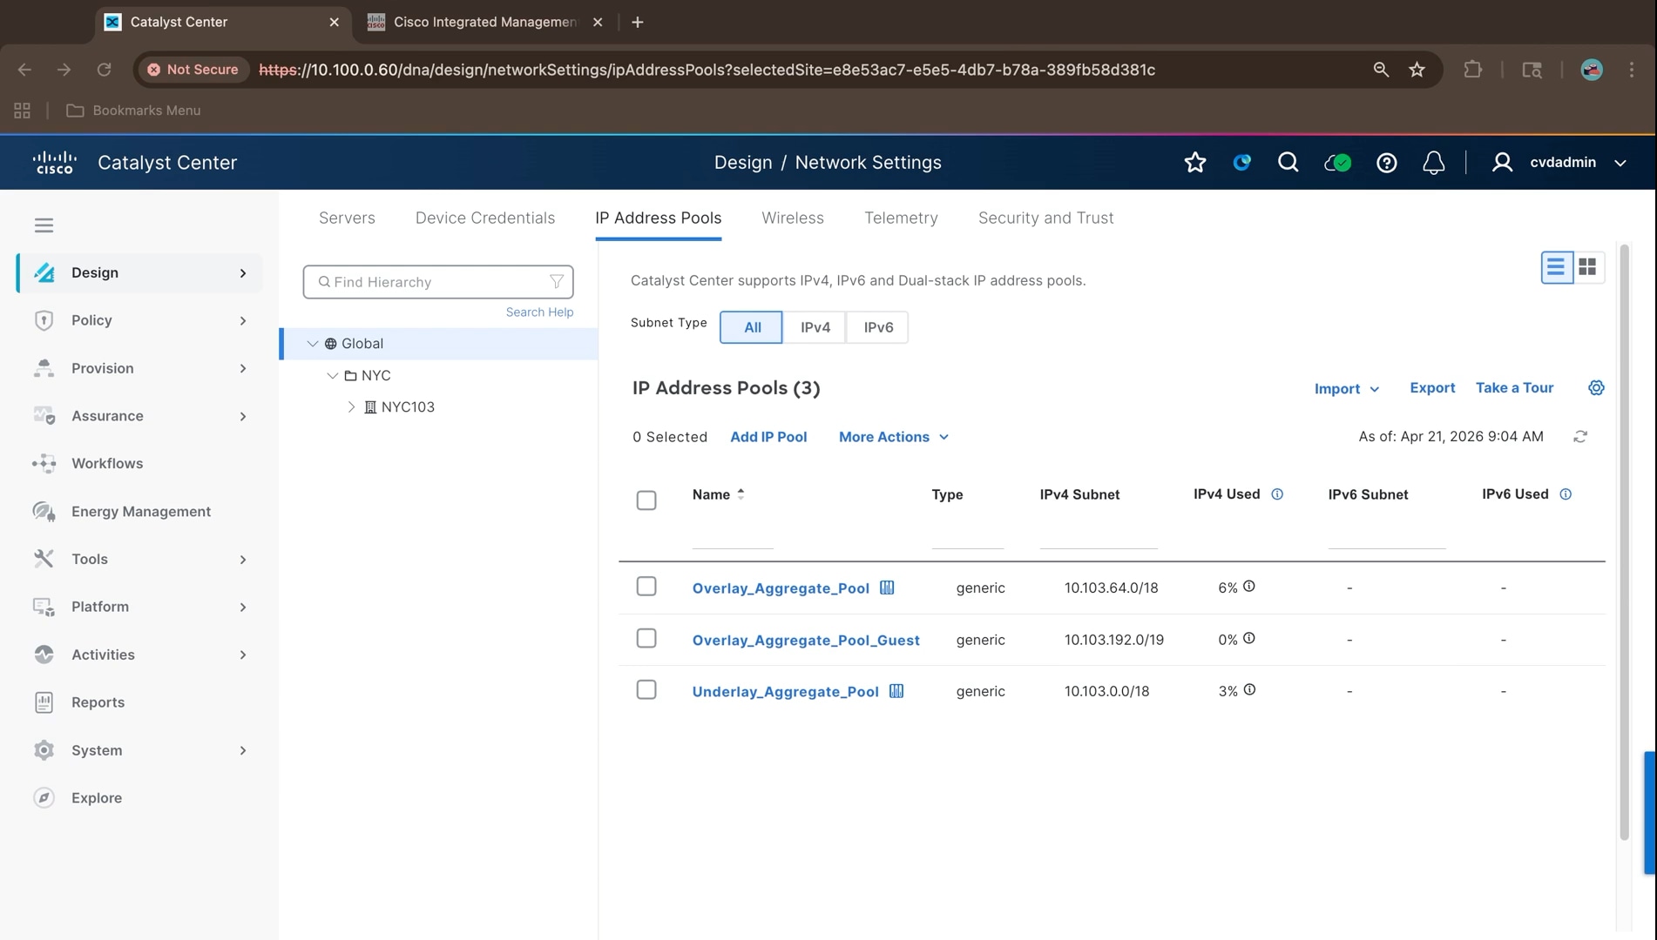
Task: Click the icon next to Overlay_Aggregate_Pool name
Action: [887, 587]
